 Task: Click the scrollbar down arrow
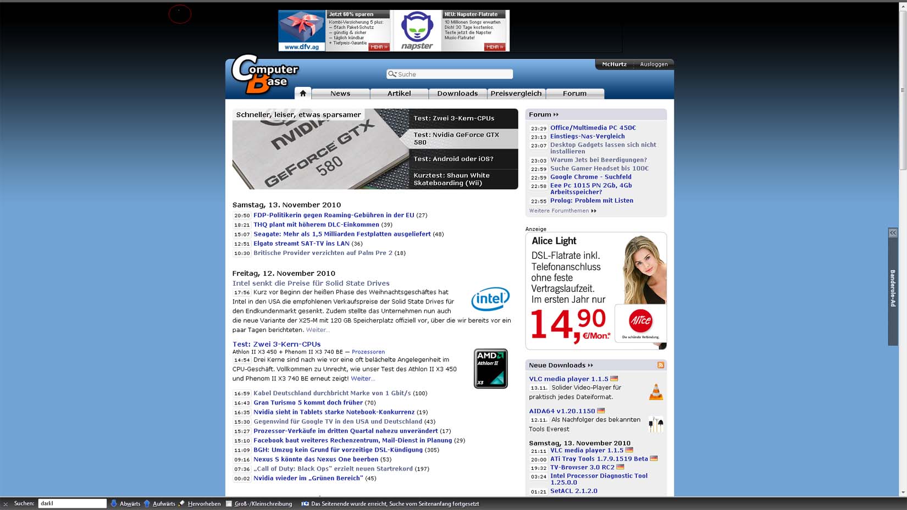[903, 492]
